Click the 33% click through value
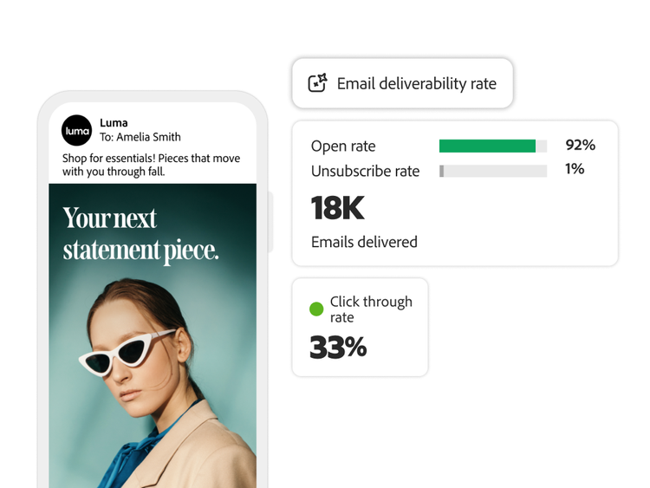The width and height of the screenshot is (650, 488). [338, 348]
